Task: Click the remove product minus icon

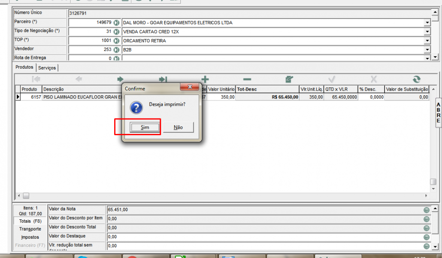Action: [x=247, y=79]
